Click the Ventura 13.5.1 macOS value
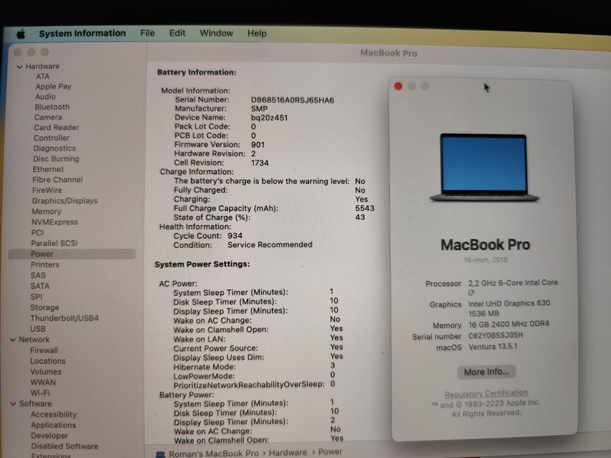 point(493,347)
